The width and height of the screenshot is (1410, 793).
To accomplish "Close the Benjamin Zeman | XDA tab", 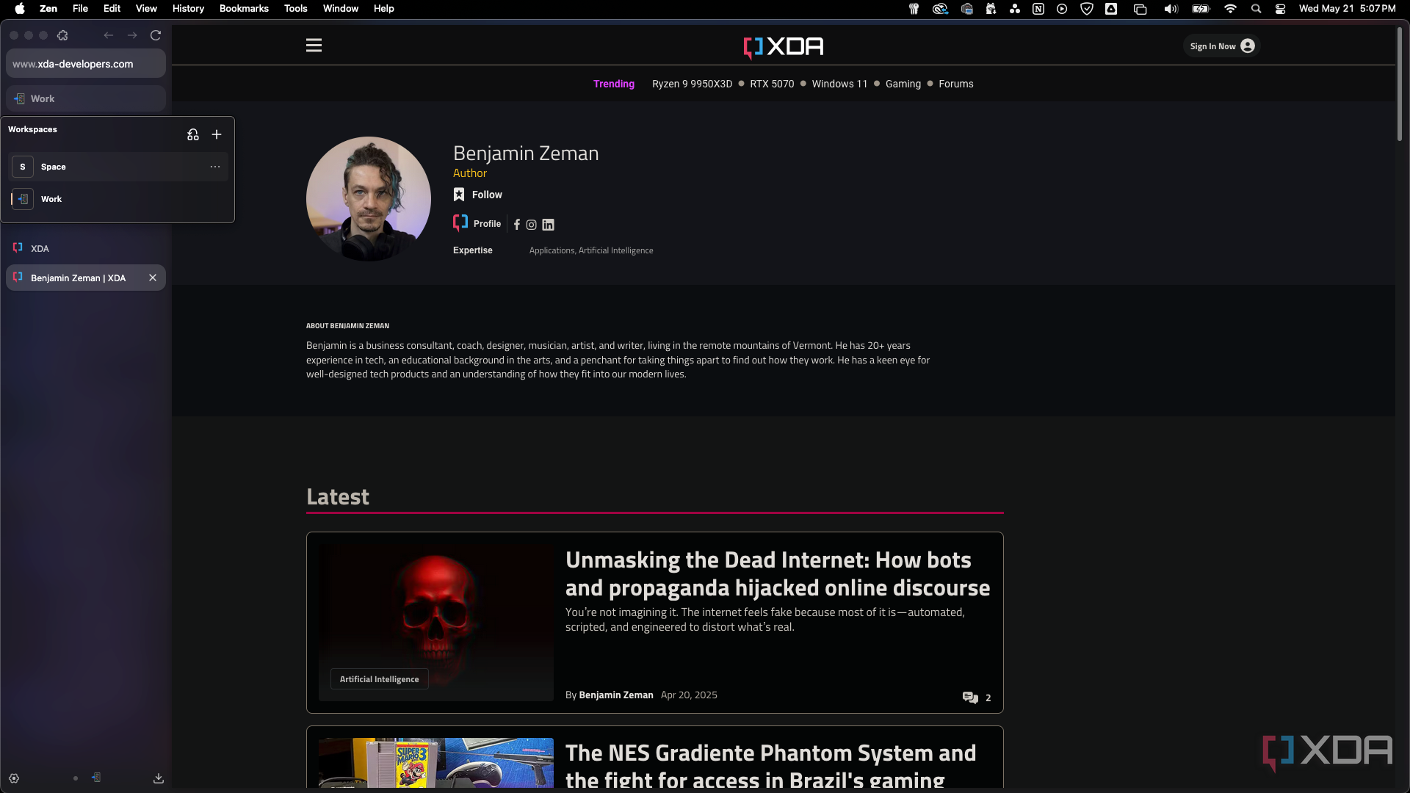I will (153, 278).
